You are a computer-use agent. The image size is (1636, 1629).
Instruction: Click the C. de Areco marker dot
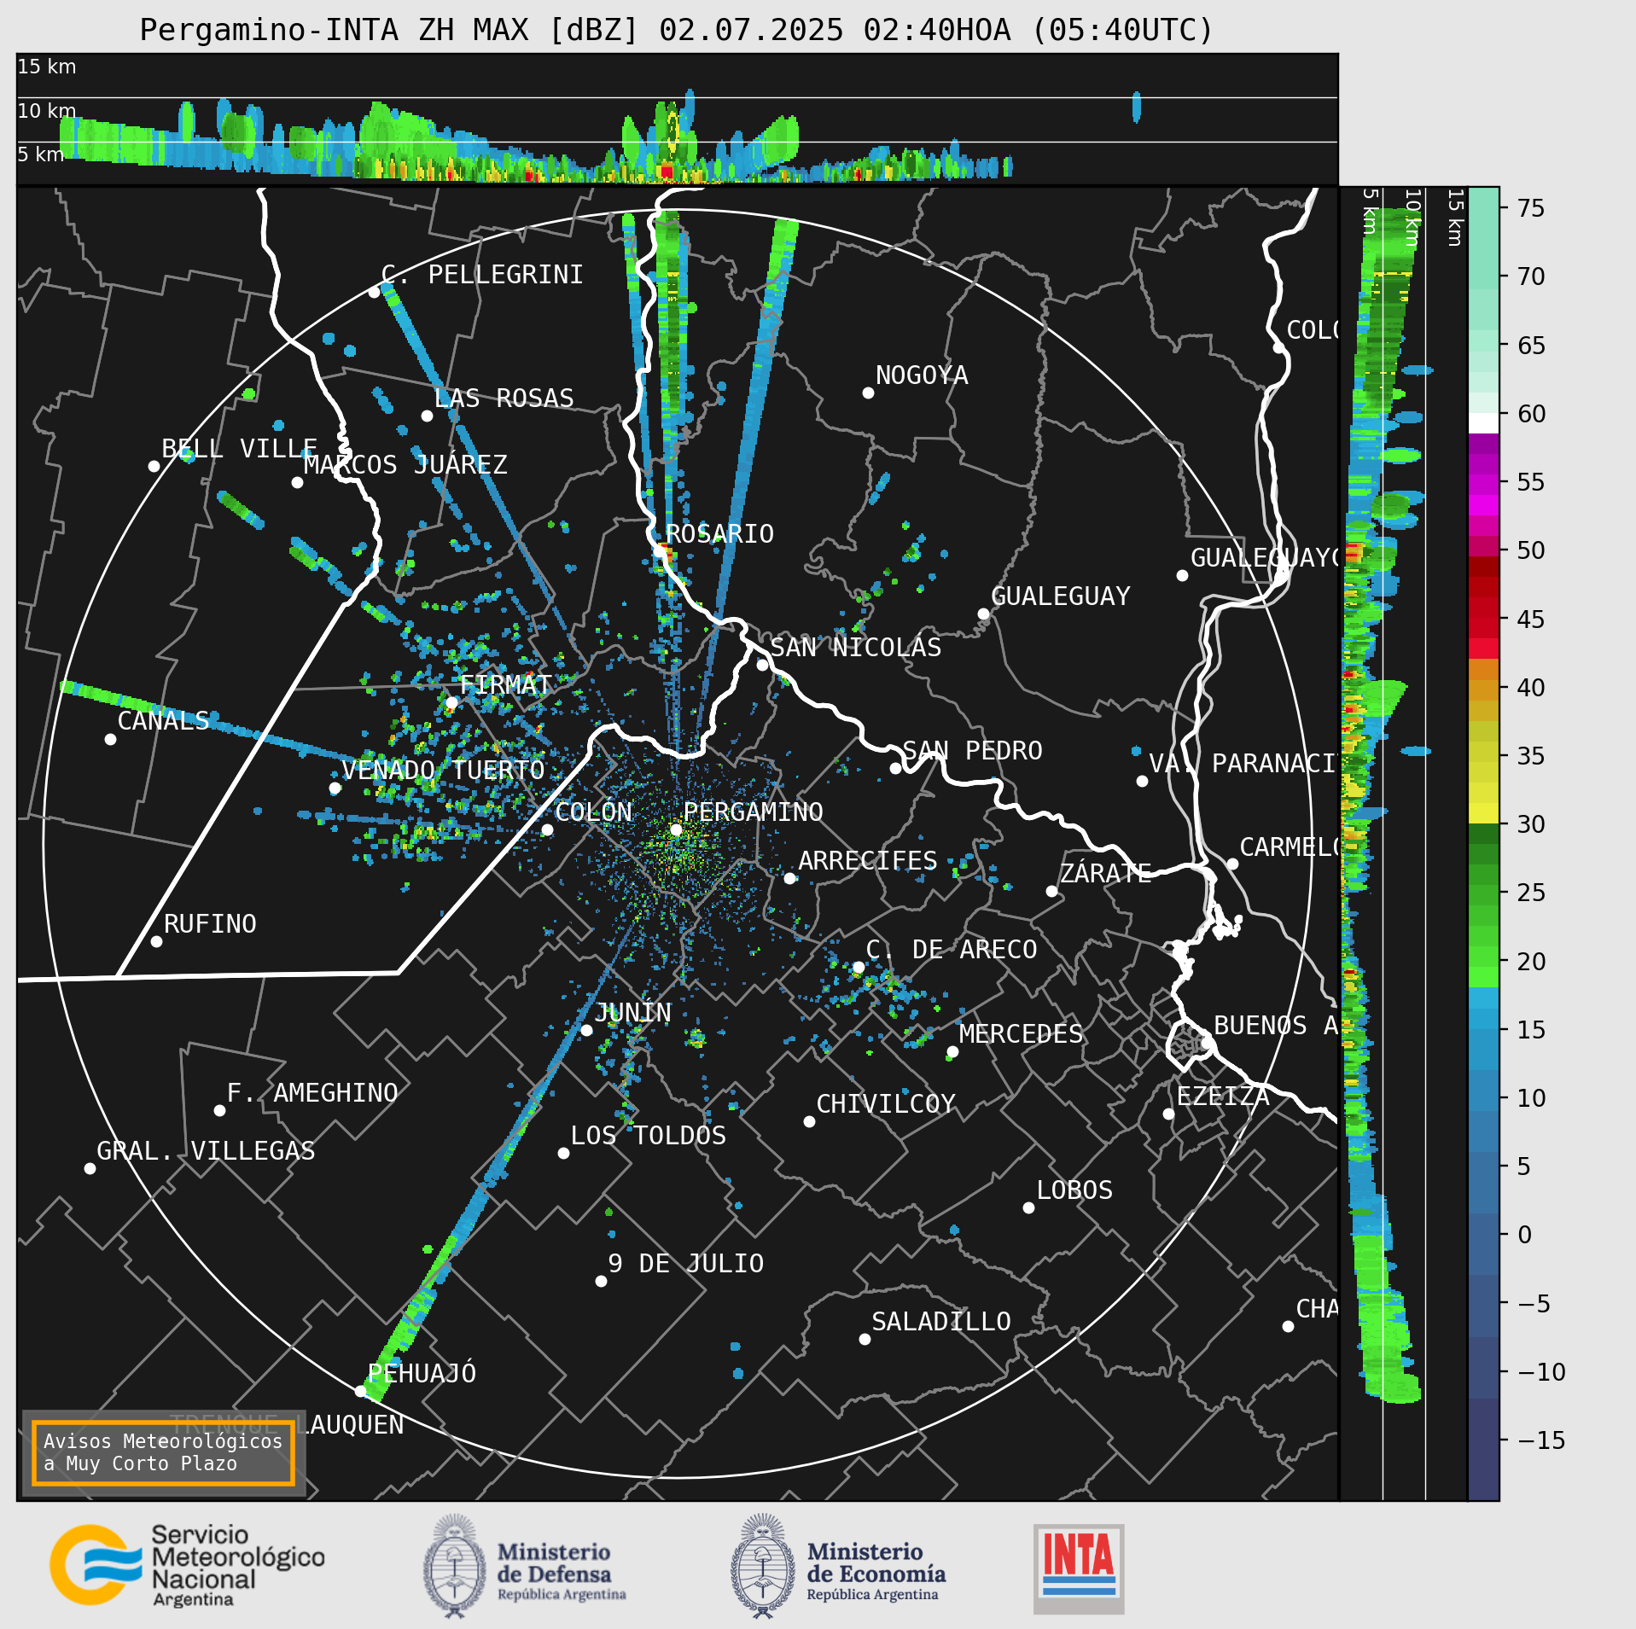tap(858, 967)
